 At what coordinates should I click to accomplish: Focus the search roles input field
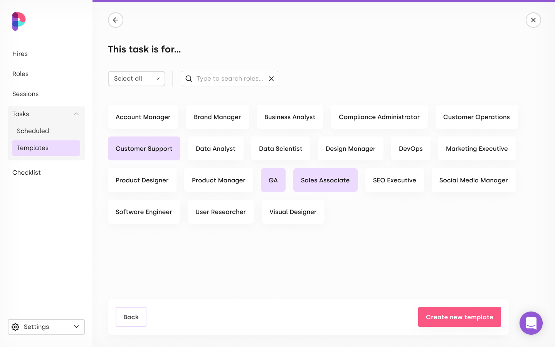tap(230, 79)
